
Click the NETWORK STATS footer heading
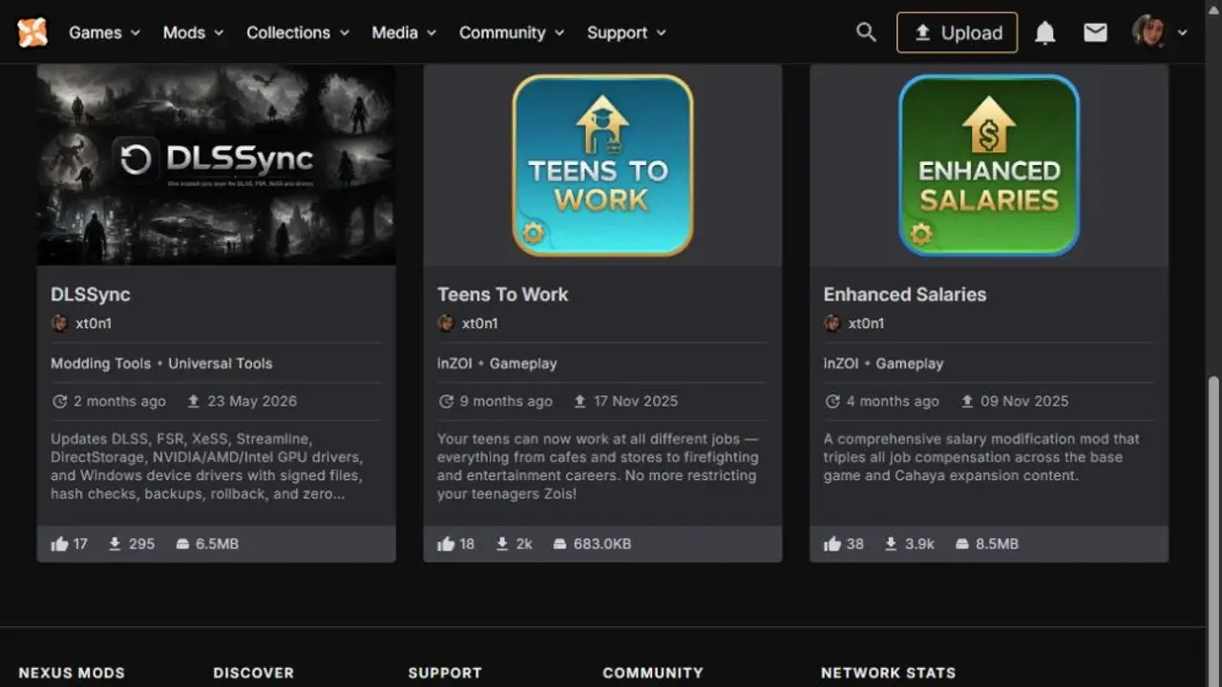click(x=888, y=673)
